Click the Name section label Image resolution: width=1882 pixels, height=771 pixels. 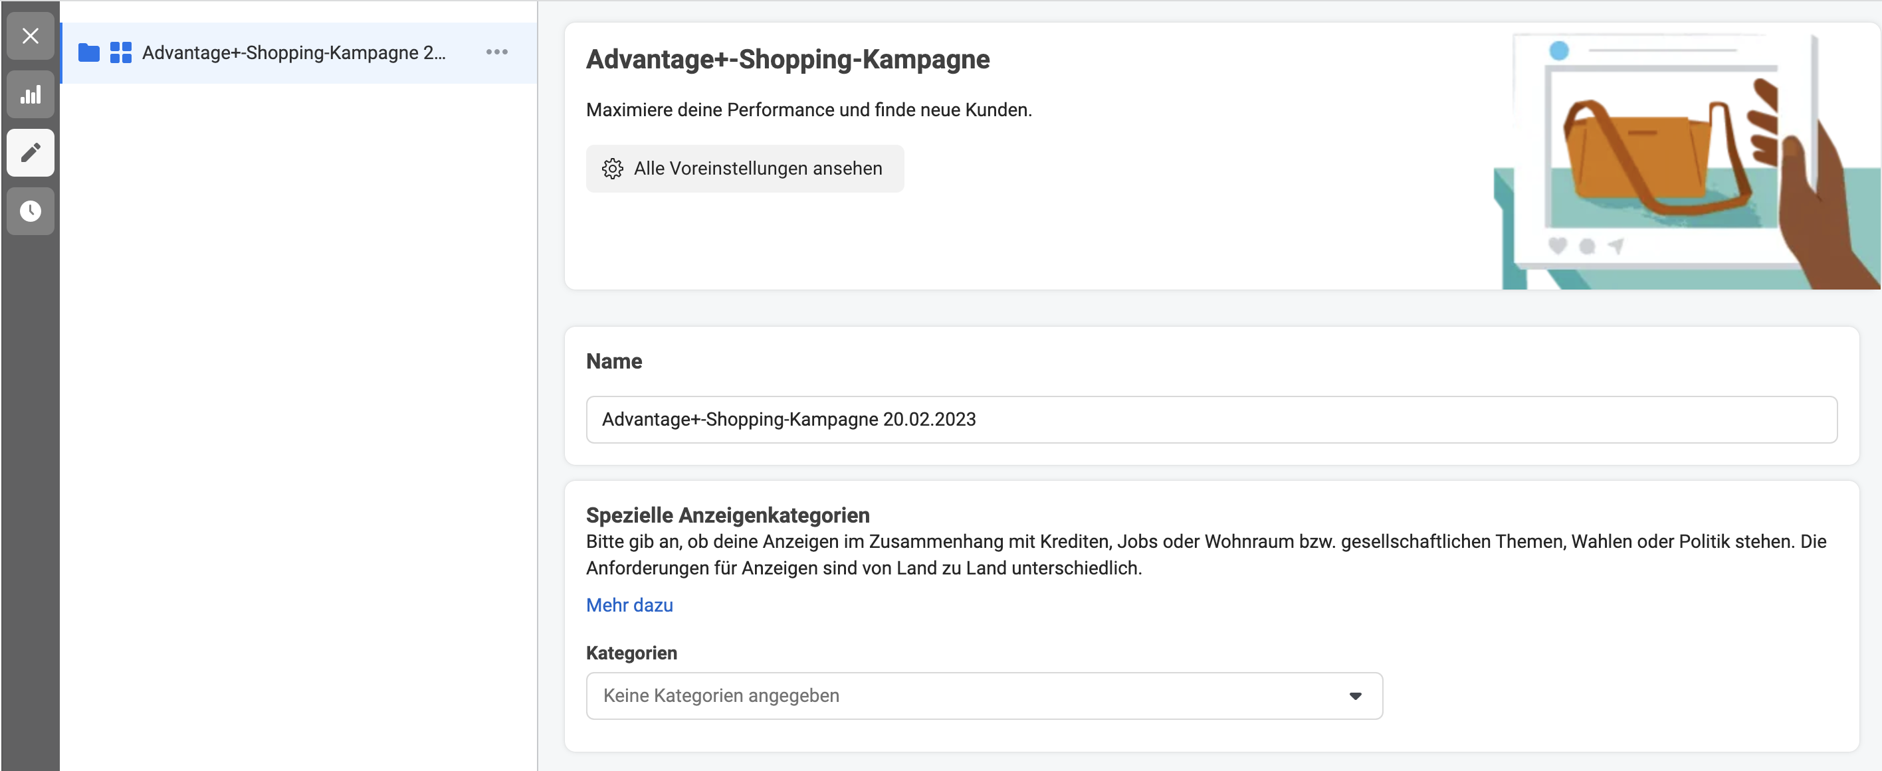click(613, 361)
